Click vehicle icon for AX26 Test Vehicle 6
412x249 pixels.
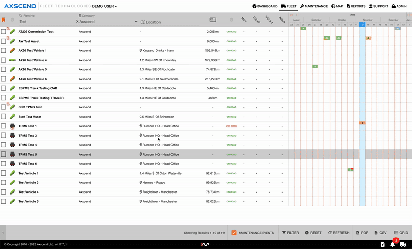pos(12,79)
